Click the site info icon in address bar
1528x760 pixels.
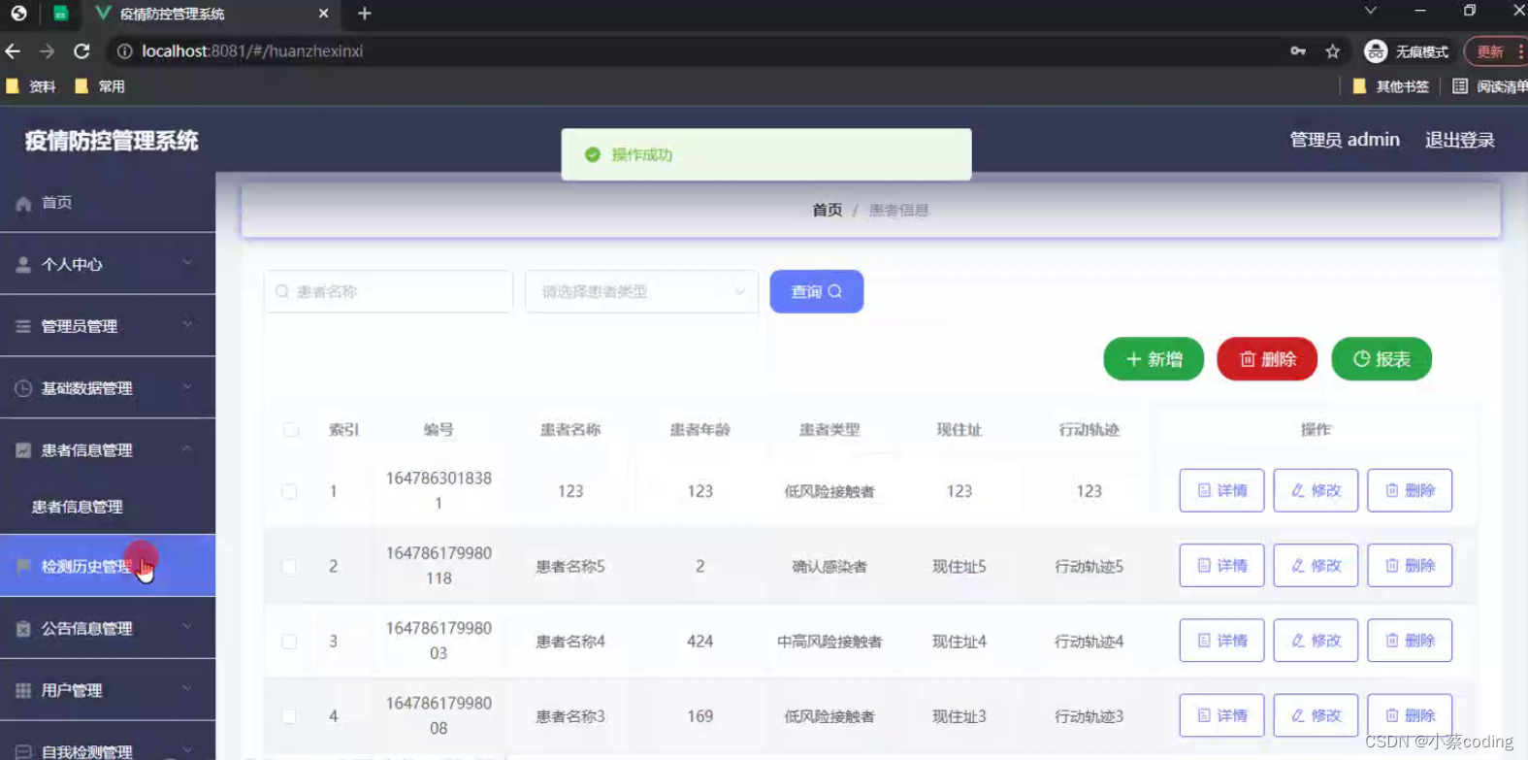[124, 51]
